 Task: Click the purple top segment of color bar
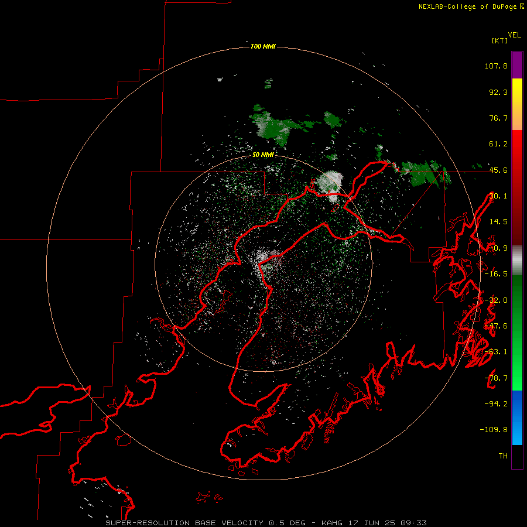(517, 65)
